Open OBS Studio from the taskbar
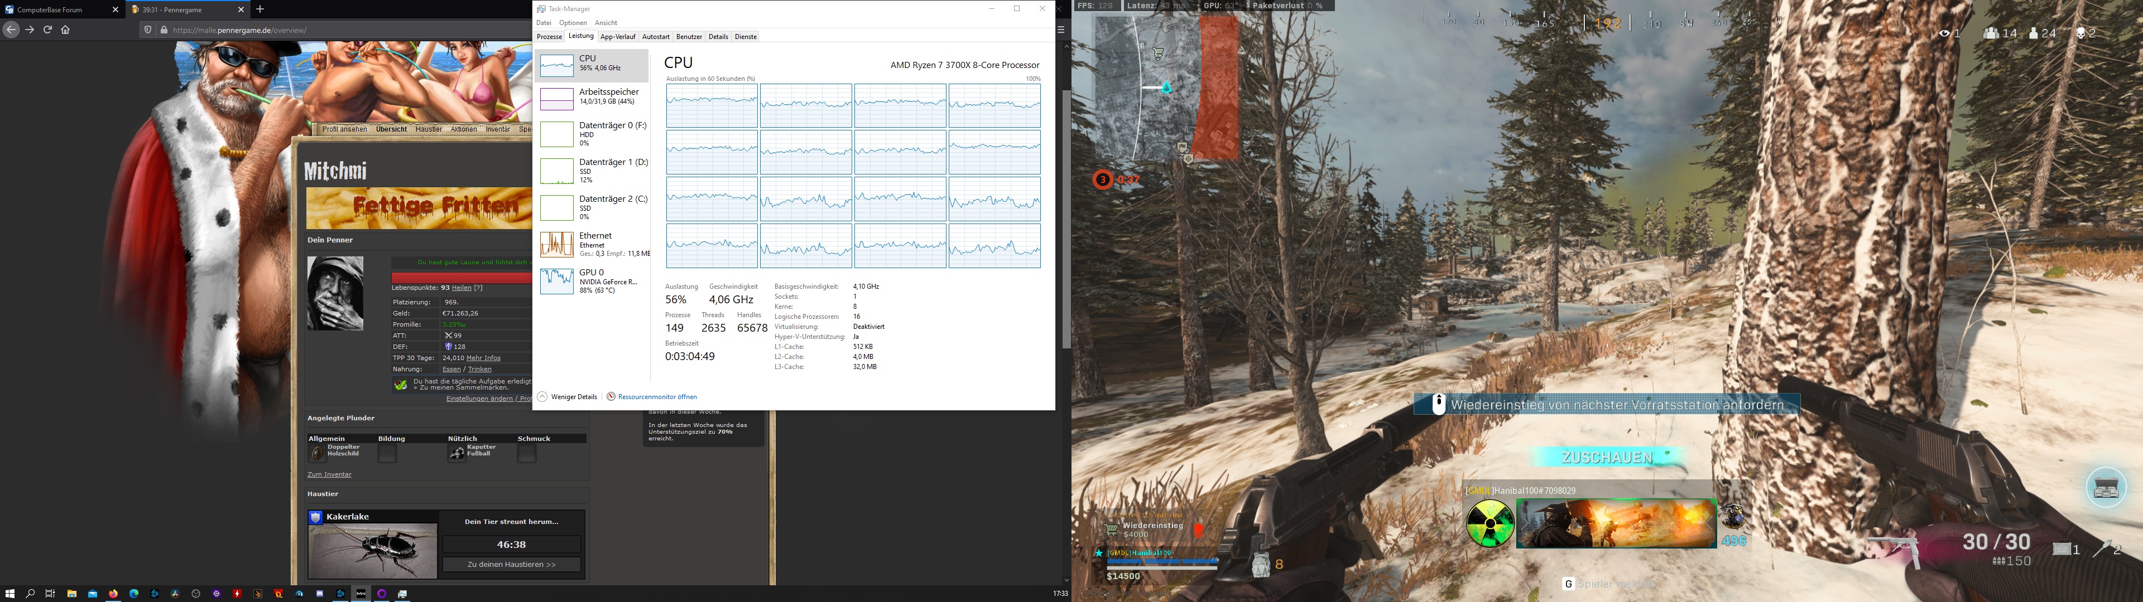 pyautogui.click(x=195, y=594)
